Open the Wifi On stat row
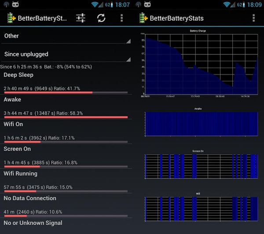The height and width of the screenshot is (234, 264). pos(66,131)
